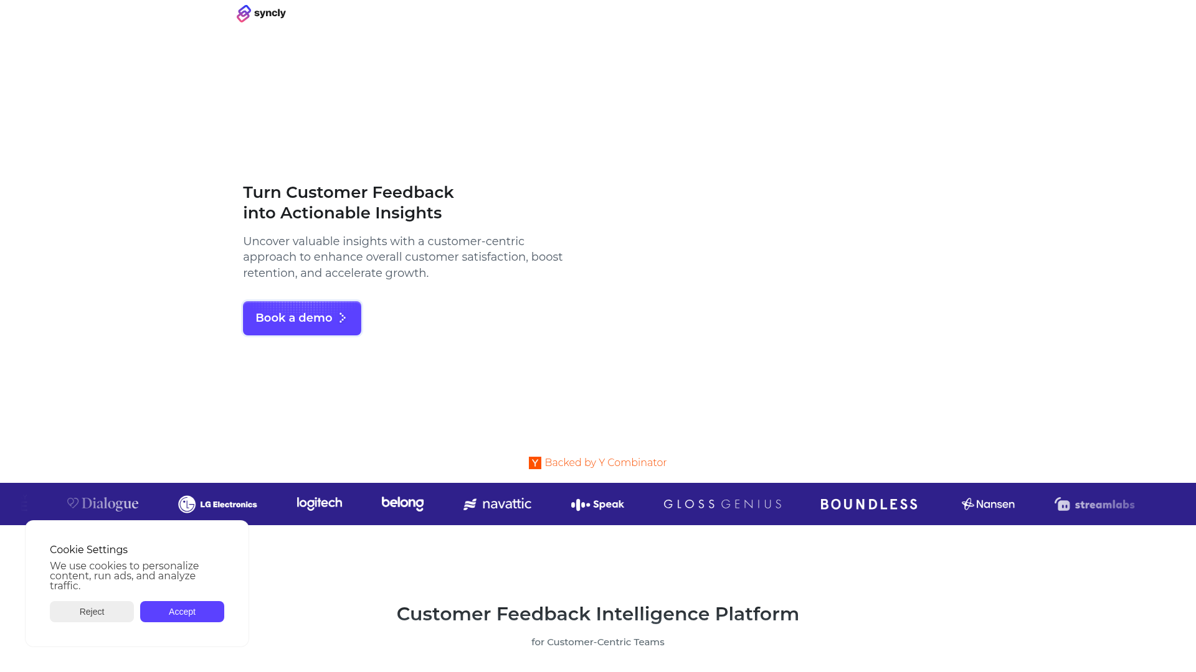The image size is (1196, 672).
Task: Click the Customer Feedback Intelligence Platform heading
Action: click(597, 614)
